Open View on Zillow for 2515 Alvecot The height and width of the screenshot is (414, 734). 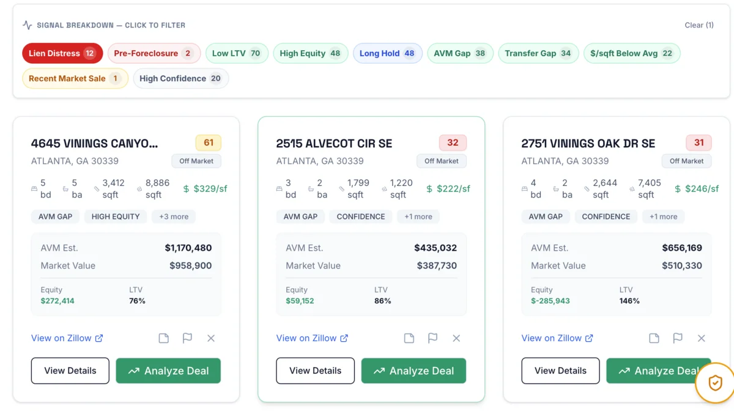[x=312, y=338]
